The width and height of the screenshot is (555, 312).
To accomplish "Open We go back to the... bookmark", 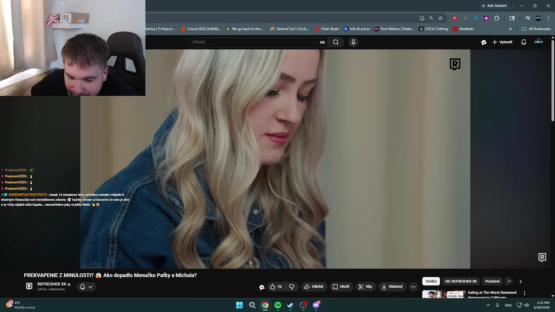I will 245,29.
